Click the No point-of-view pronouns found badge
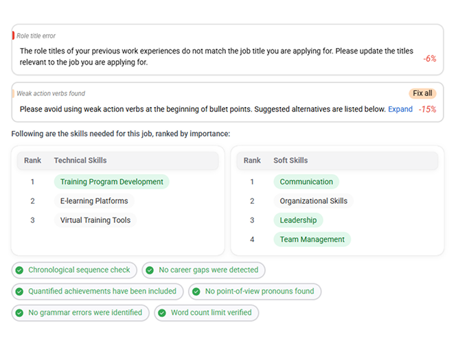Screen dimensions: 458x343 (255, 292)
